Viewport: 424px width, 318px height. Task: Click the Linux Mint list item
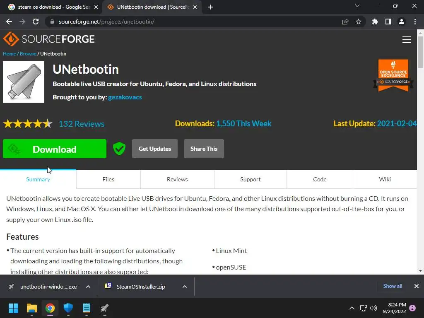click(231, 251)
